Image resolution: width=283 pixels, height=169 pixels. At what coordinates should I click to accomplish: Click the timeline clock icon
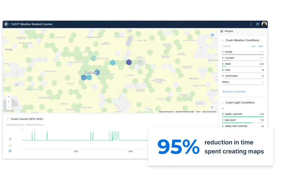click(x=10, y=139)
